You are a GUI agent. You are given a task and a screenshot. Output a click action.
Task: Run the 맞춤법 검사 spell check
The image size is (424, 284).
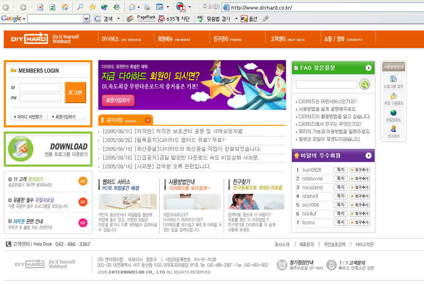pyautogui.click(x=214, y=19)
